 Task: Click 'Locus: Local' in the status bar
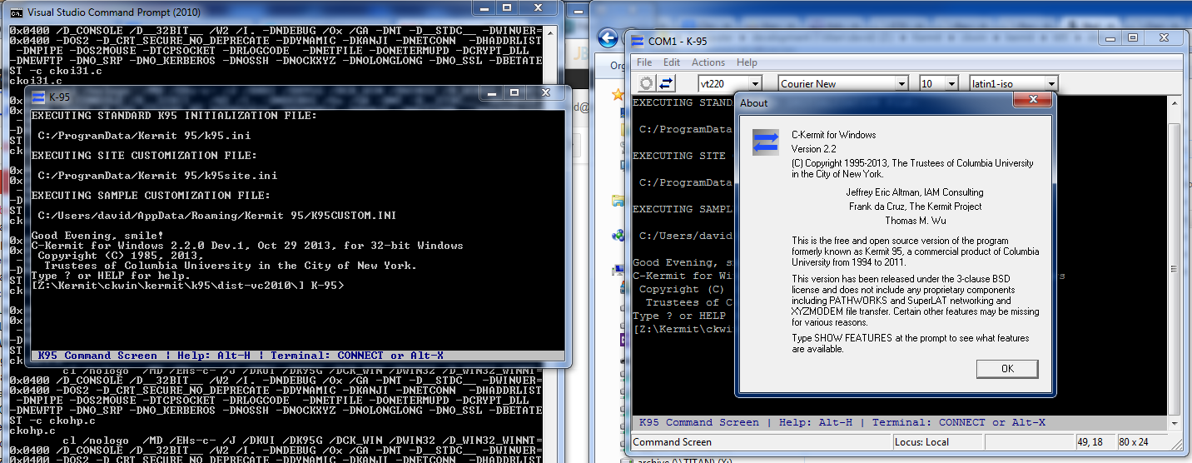(x=938, y=442)
